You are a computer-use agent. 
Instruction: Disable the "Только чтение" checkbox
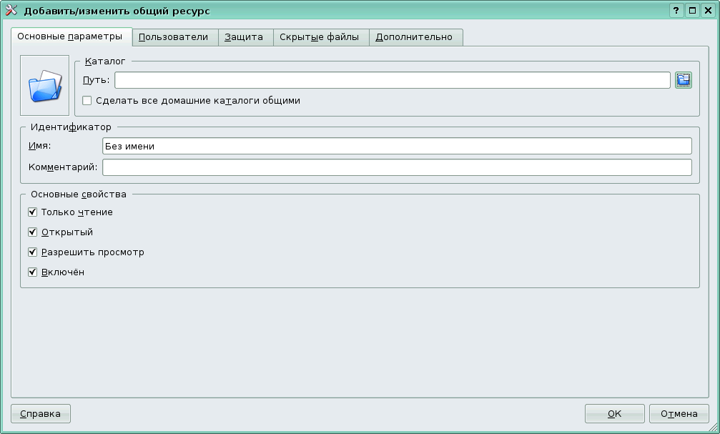point(32,212)
